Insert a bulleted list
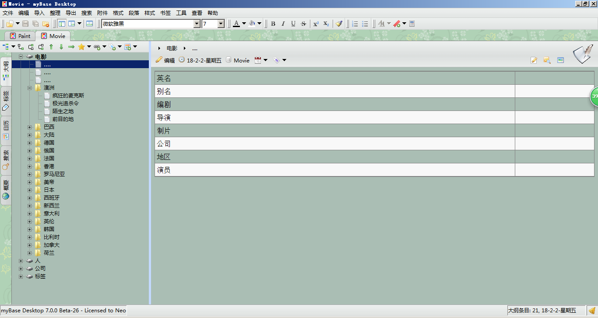Screen dimensions: 598x318 click(x=365, y=24)
